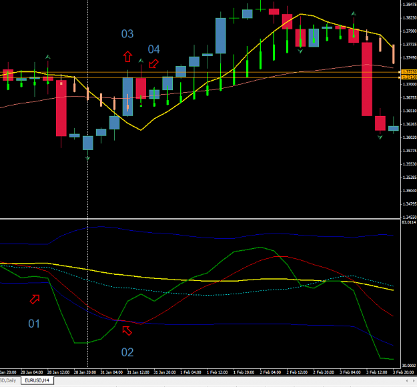Click the 1.34550 price axis label
The height and width of the screenshot is (387, 417).
410,218
